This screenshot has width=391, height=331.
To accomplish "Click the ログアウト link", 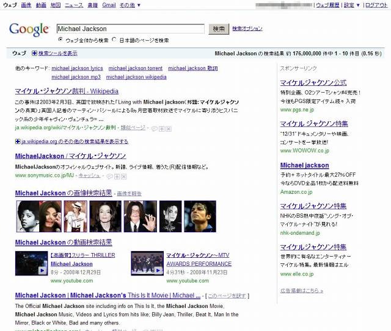I will 376,5.
